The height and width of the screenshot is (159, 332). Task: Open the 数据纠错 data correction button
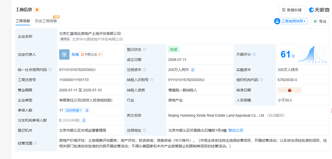coord(292,10)
